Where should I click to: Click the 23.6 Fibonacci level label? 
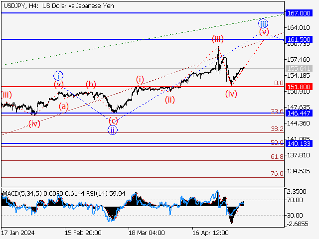pos(277,111)
